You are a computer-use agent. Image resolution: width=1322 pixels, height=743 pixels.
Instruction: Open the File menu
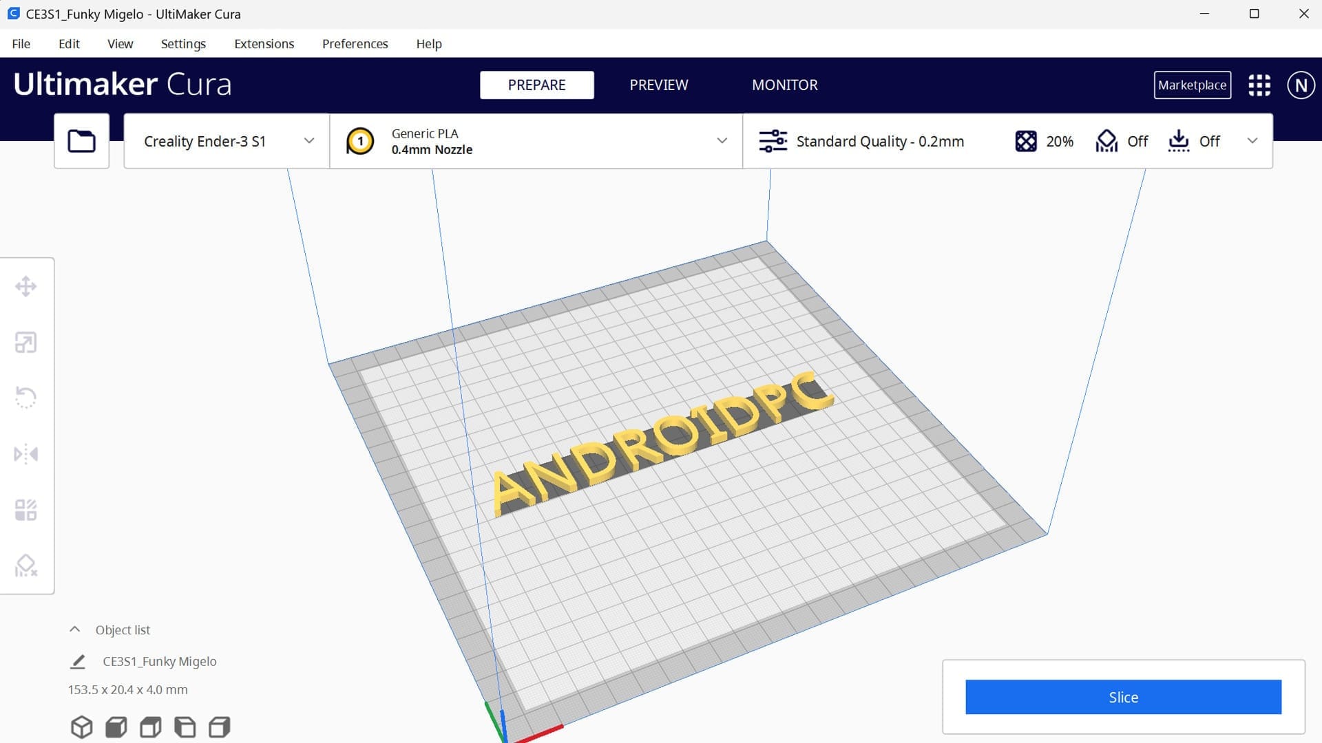pos(21,43)
